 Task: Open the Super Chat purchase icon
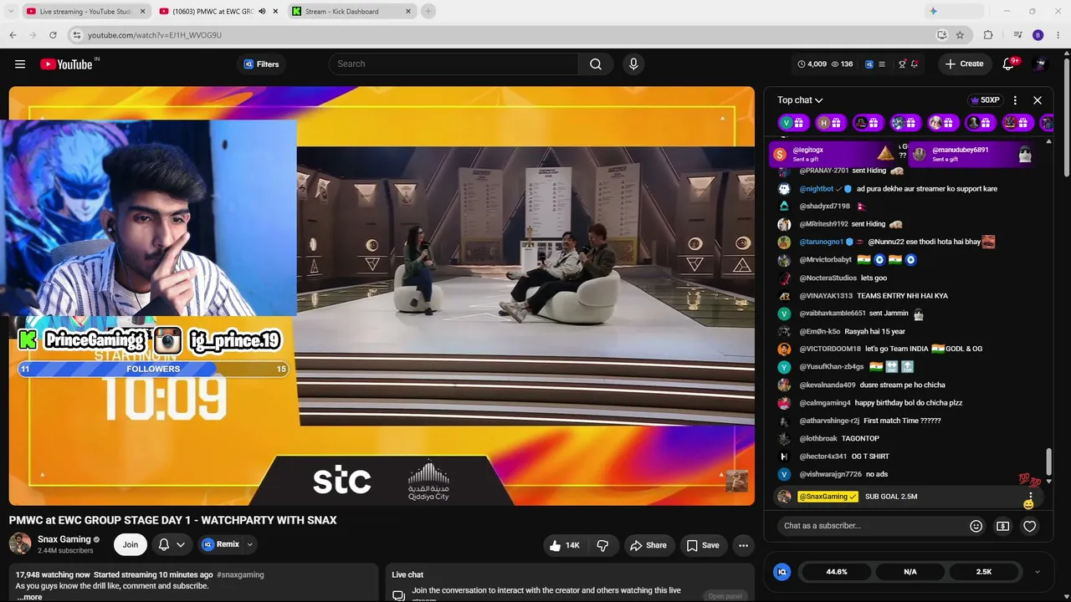(1003, 526)
